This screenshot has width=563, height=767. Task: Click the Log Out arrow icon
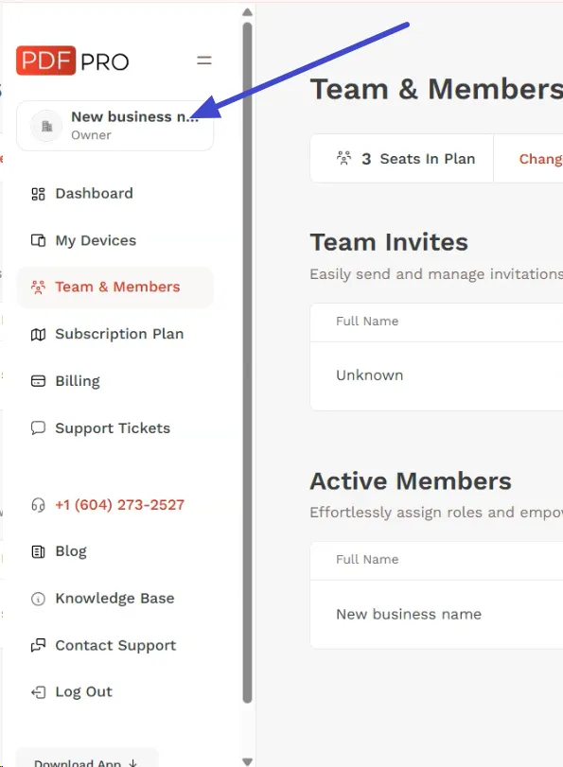tap(38, 692)
